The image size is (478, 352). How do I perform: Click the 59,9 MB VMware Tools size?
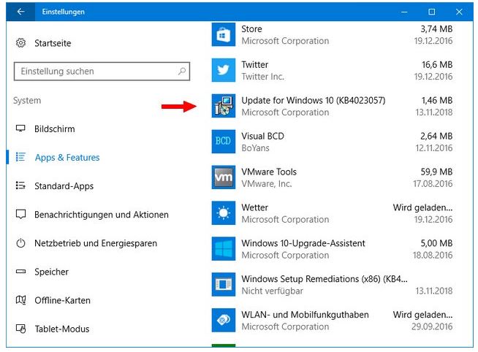click(436, 172)
